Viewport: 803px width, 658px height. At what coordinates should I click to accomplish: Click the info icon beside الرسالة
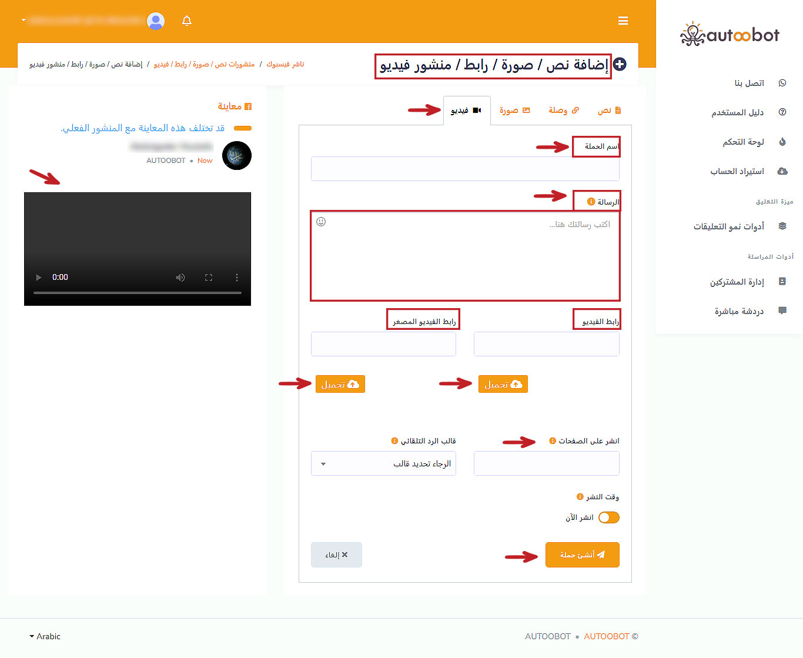pyautogui.click(x=591, y=202)
